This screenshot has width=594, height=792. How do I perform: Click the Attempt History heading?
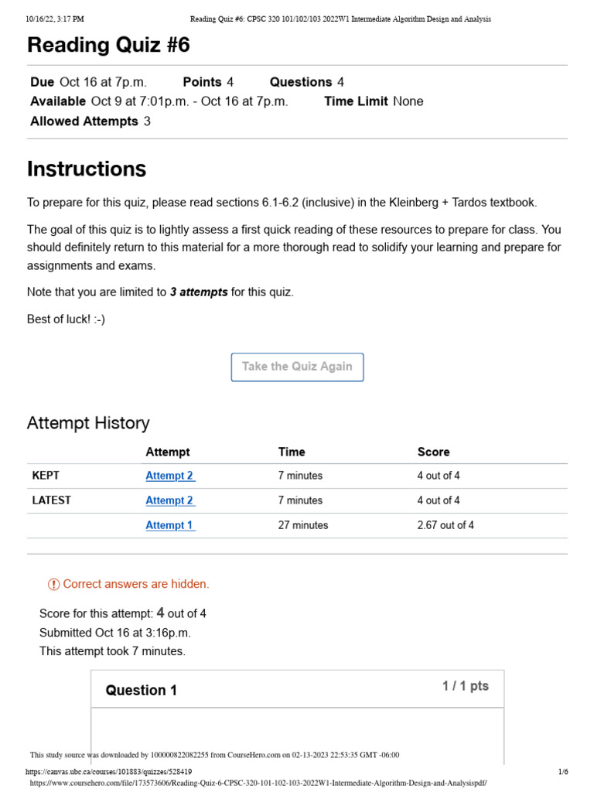pos(88,423)
